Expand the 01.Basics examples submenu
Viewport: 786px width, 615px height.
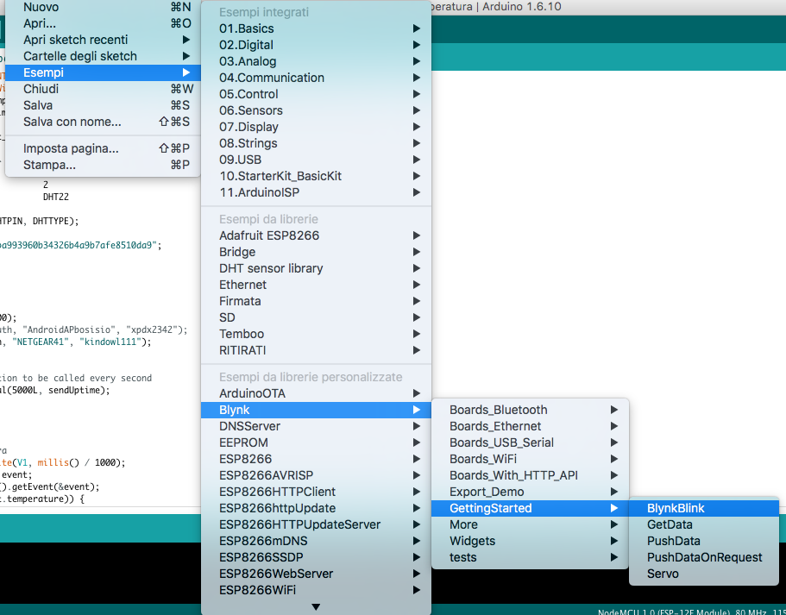click(x=247, y=28)
